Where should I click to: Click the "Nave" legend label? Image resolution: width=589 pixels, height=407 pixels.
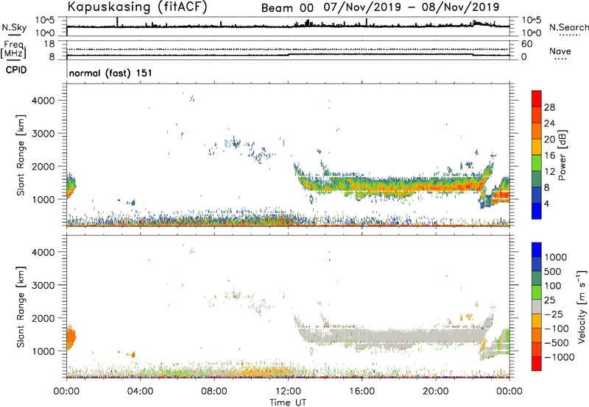[x=560, y=51]
